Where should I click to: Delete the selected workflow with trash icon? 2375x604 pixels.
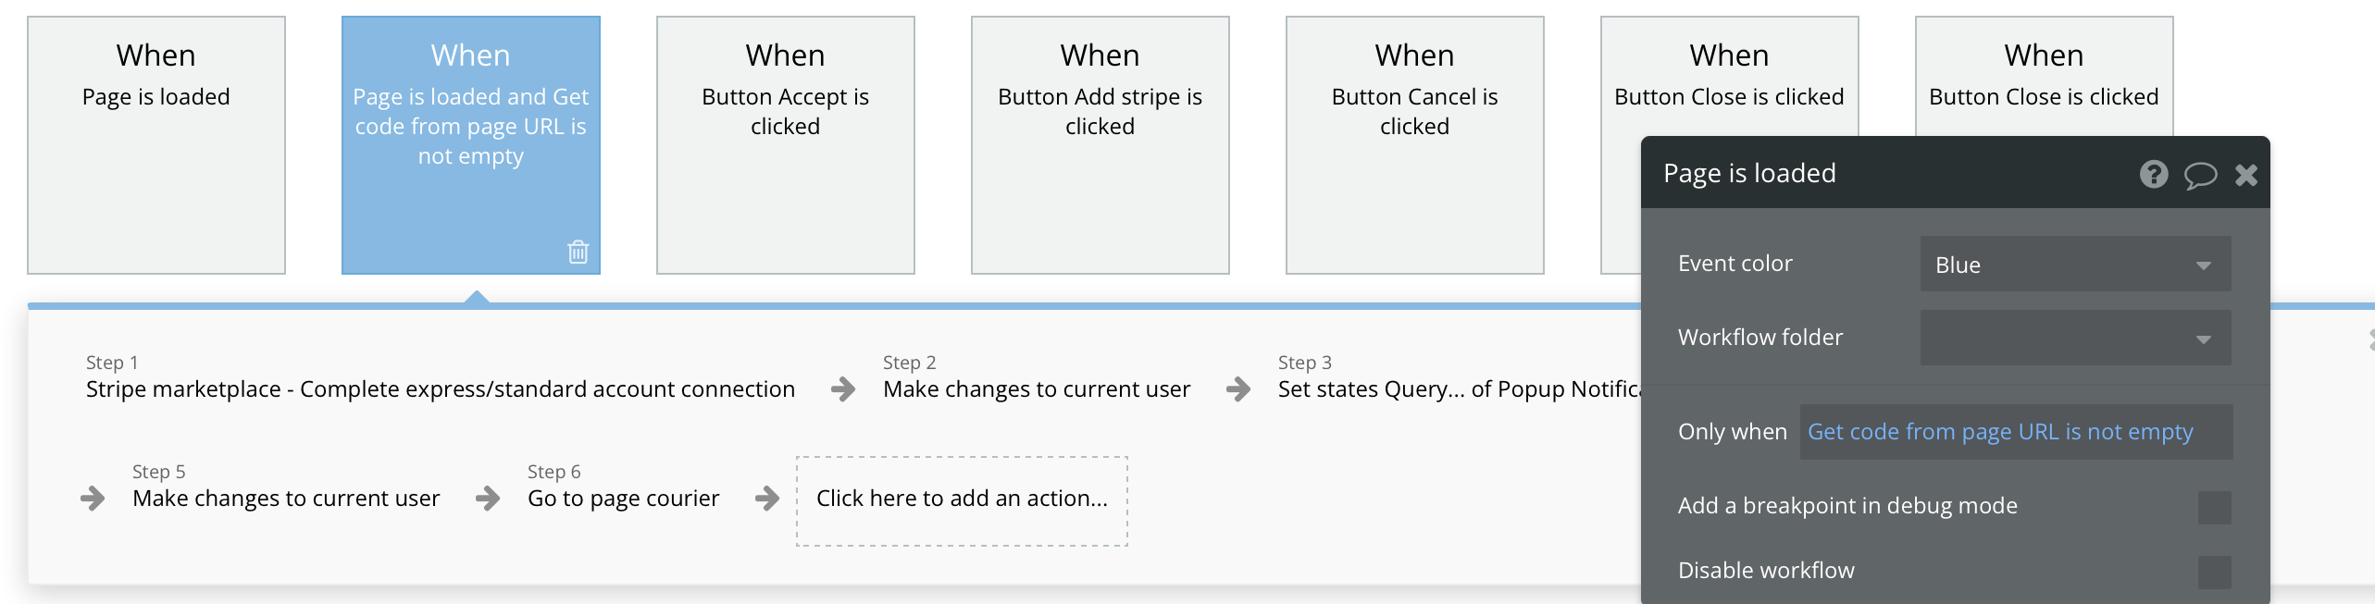pos(578,252)
